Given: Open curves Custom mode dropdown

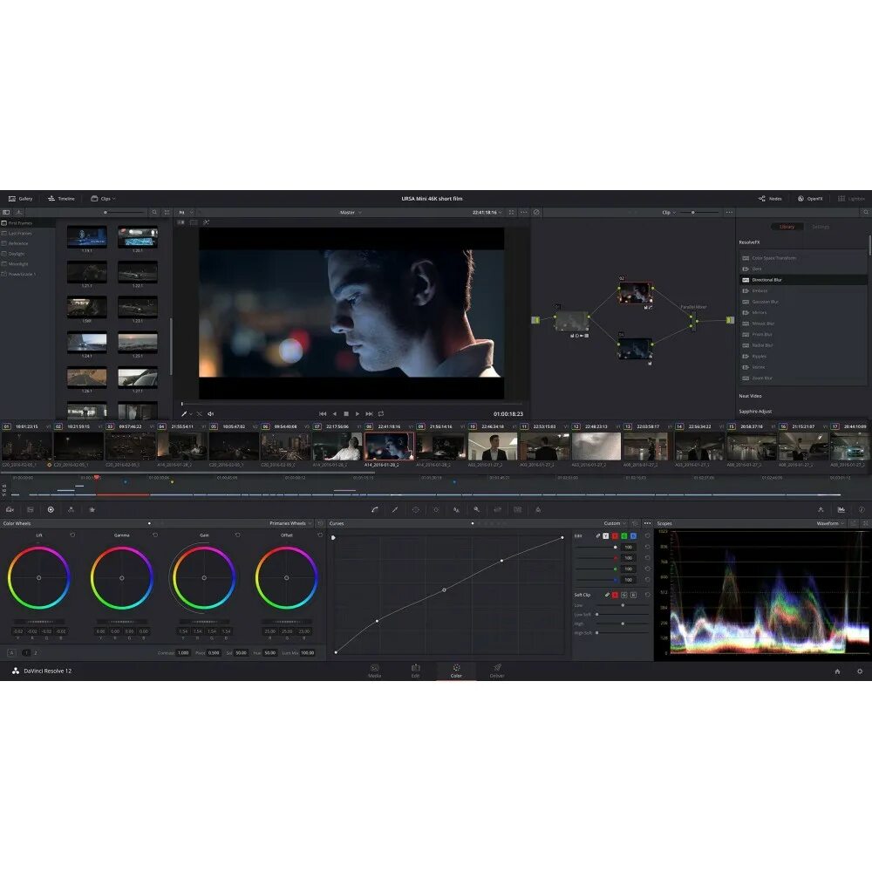Looking at the screenshot, I should pyautogui.click(x=615, y=523).
